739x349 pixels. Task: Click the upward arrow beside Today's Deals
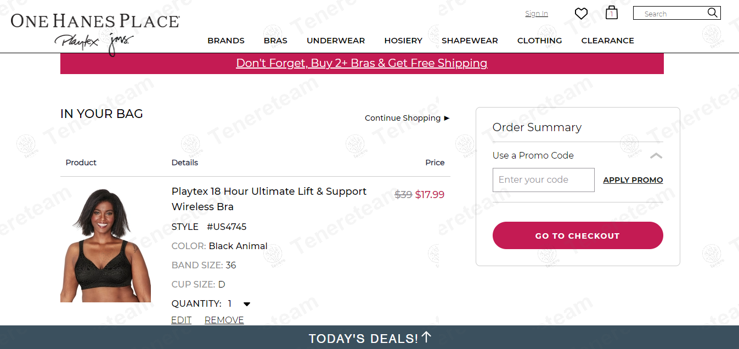click(426, 337)
